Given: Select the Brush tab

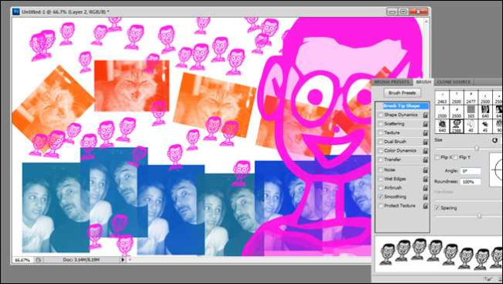Looking at the screenshot, I should (x=423, y=82).
